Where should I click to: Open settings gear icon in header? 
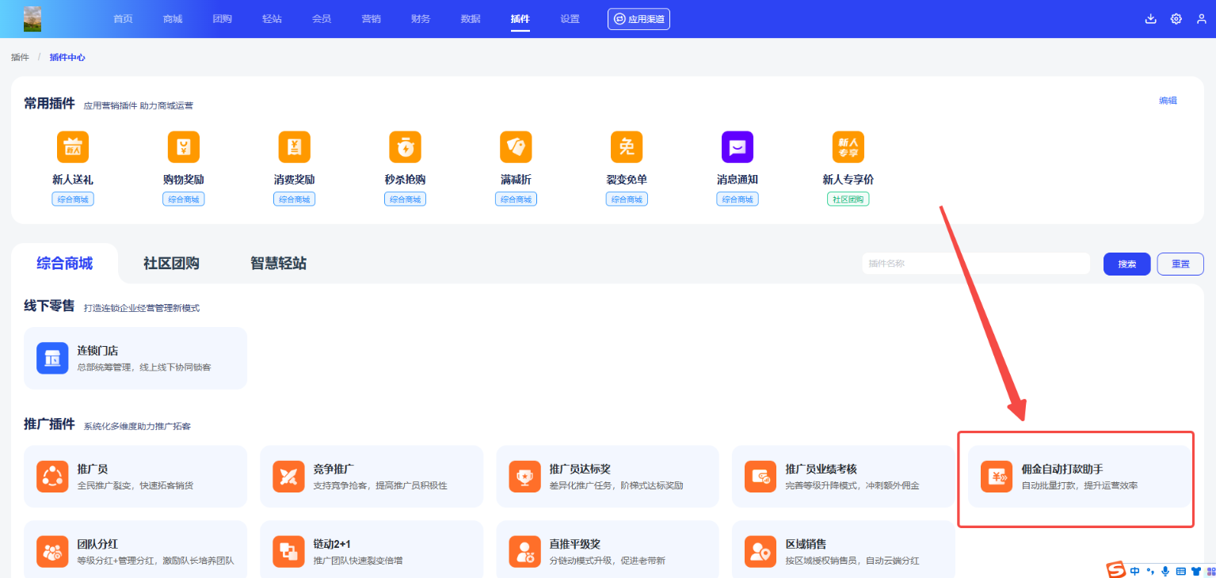[1176, 19]
